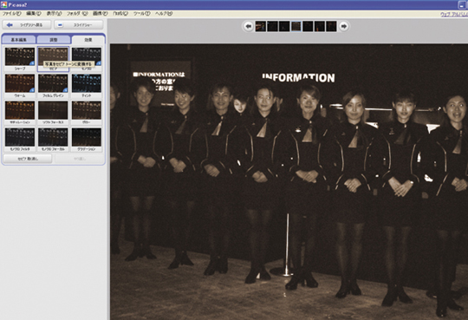The image size is (468, 320).
Task: Apply the グラデーション (Graduated Tint) effect
Action: [87, 140]
